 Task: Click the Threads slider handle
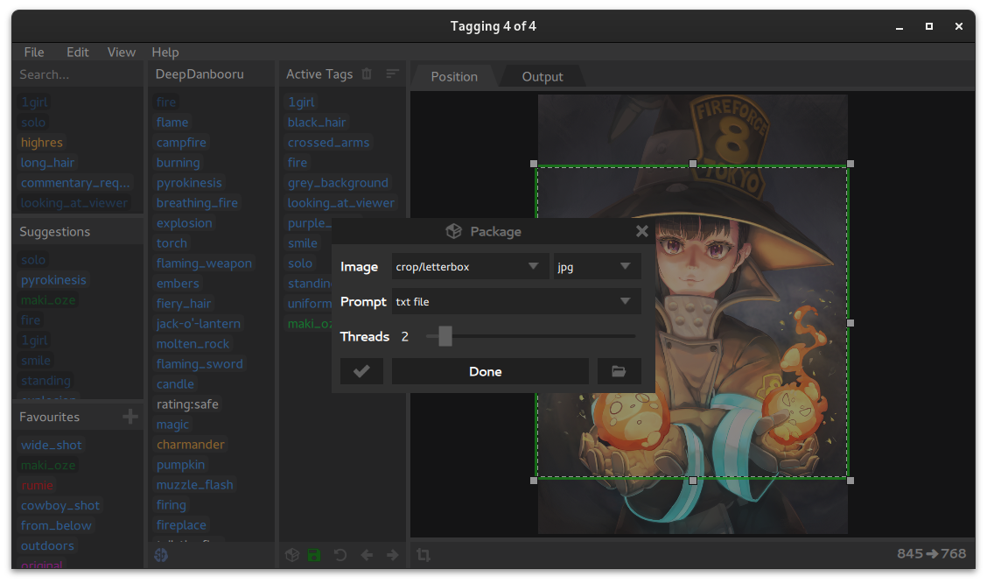(x=445, y=336)
